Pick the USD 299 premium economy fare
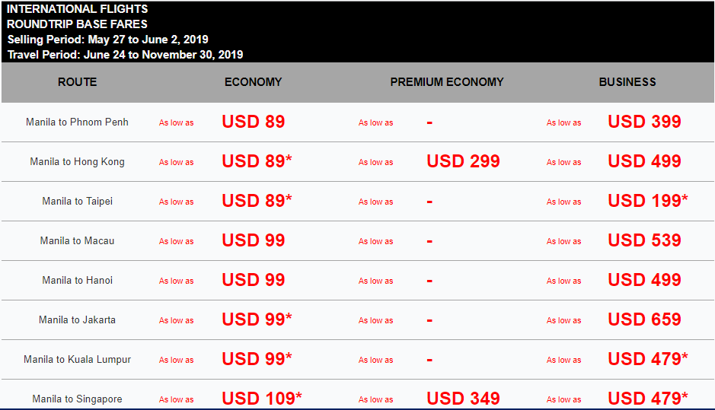This screenshot has width=715, height=410. [463, 161]
